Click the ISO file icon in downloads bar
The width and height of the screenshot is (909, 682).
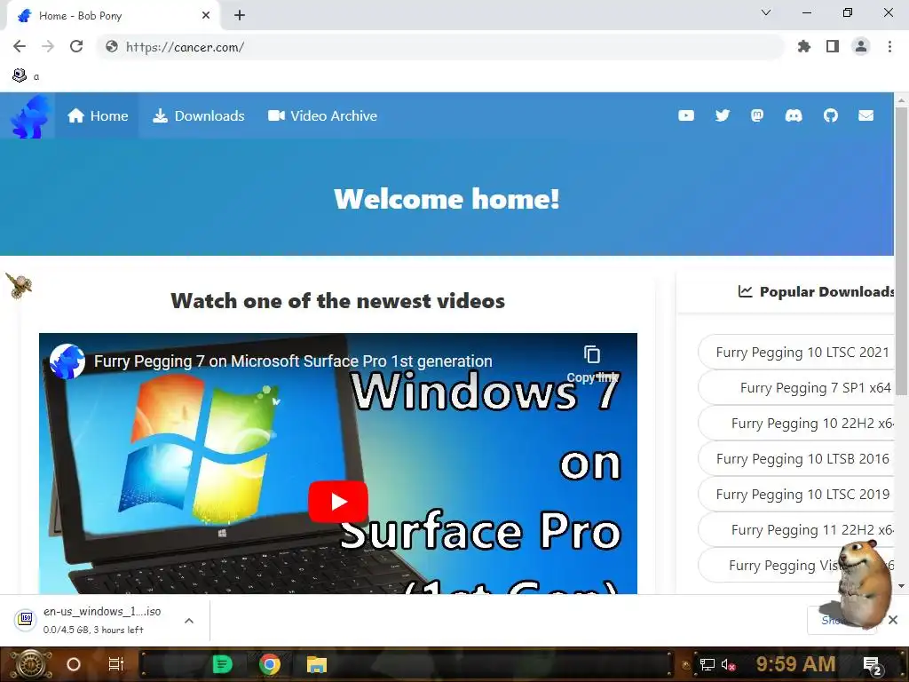pyautogui.click(x=26, y=619)
